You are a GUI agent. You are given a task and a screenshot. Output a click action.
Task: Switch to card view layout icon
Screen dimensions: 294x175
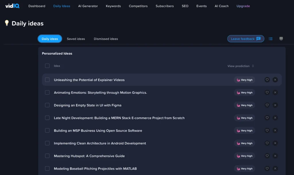coord(281,39)
